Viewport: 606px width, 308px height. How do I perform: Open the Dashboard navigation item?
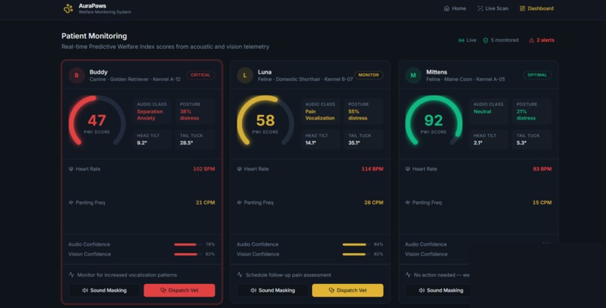(536, 8)
